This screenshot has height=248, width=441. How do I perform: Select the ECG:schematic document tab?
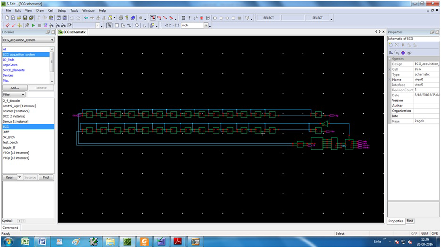pos(72,32)
